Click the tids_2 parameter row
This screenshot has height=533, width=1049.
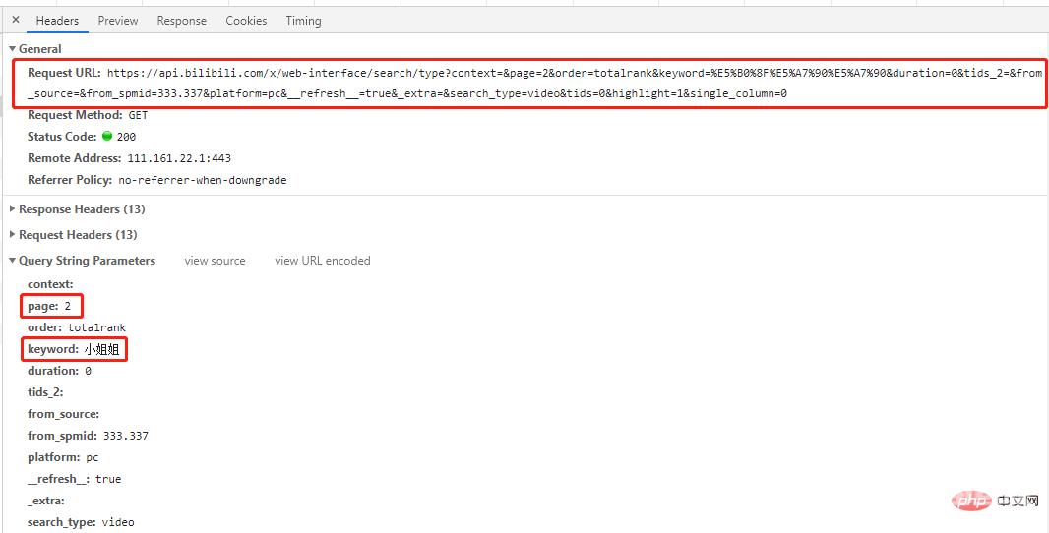pos(45,392)
